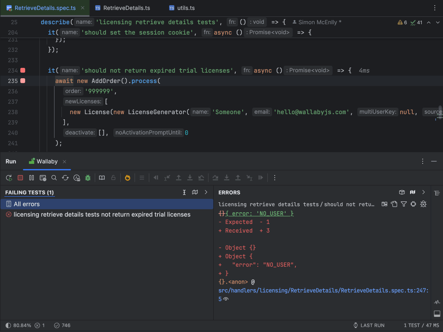The width and height of the screenshot is (443, 332).
Task: Expand the chevron next to the Errors map icon
Action: coord(423,192)
